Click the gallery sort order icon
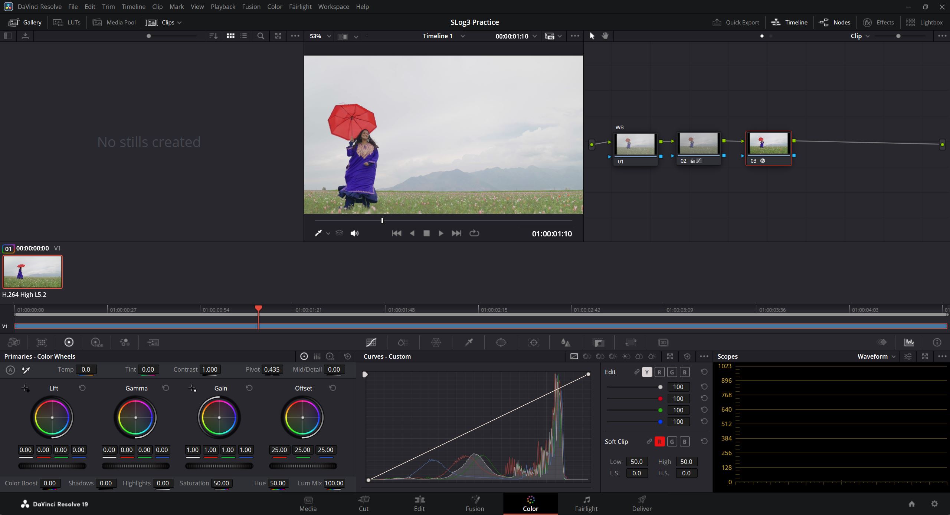Screen dimensions: 950x515 213,36
